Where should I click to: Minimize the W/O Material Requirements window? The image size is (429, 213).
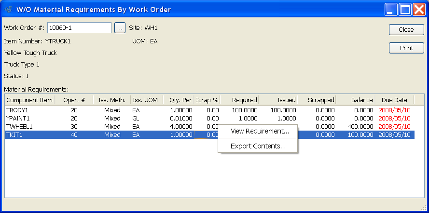pyautogui.click(x=391, y=10)
